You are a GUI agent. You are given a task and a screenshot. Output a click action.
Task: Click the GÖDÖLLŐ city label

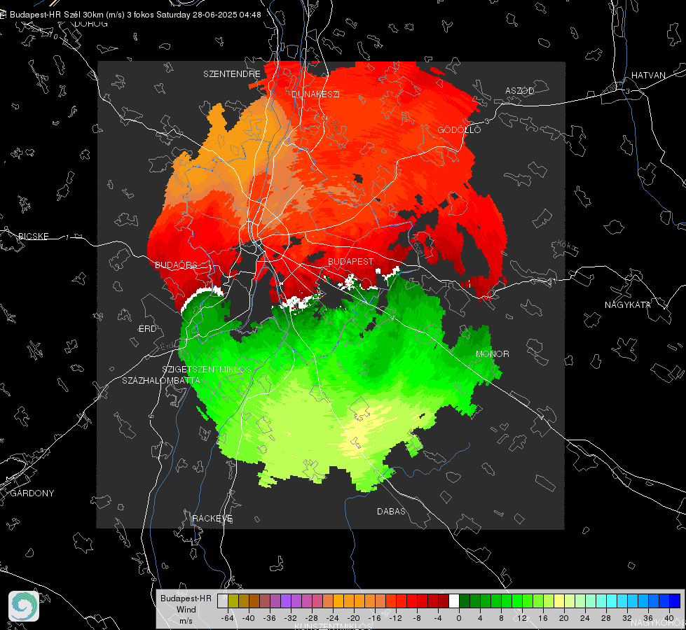pos(459,129)
